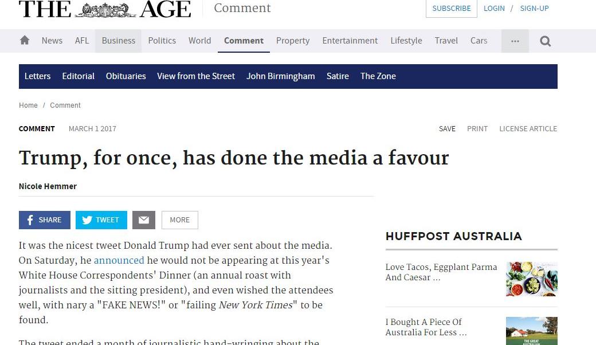Print the article via PRINT
Viewport: 596px width, 345px height.
coord(477,128)
